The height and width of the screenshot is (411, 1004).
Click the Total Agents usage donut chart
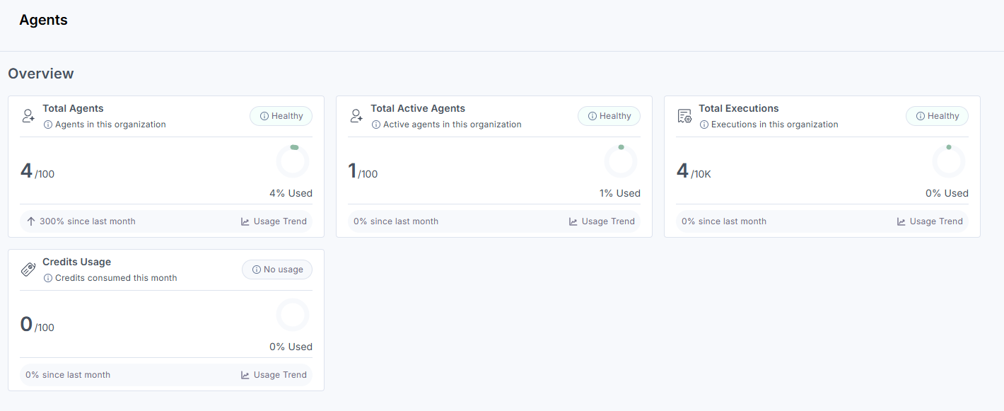pyautogui.click(x=293, y=161)
